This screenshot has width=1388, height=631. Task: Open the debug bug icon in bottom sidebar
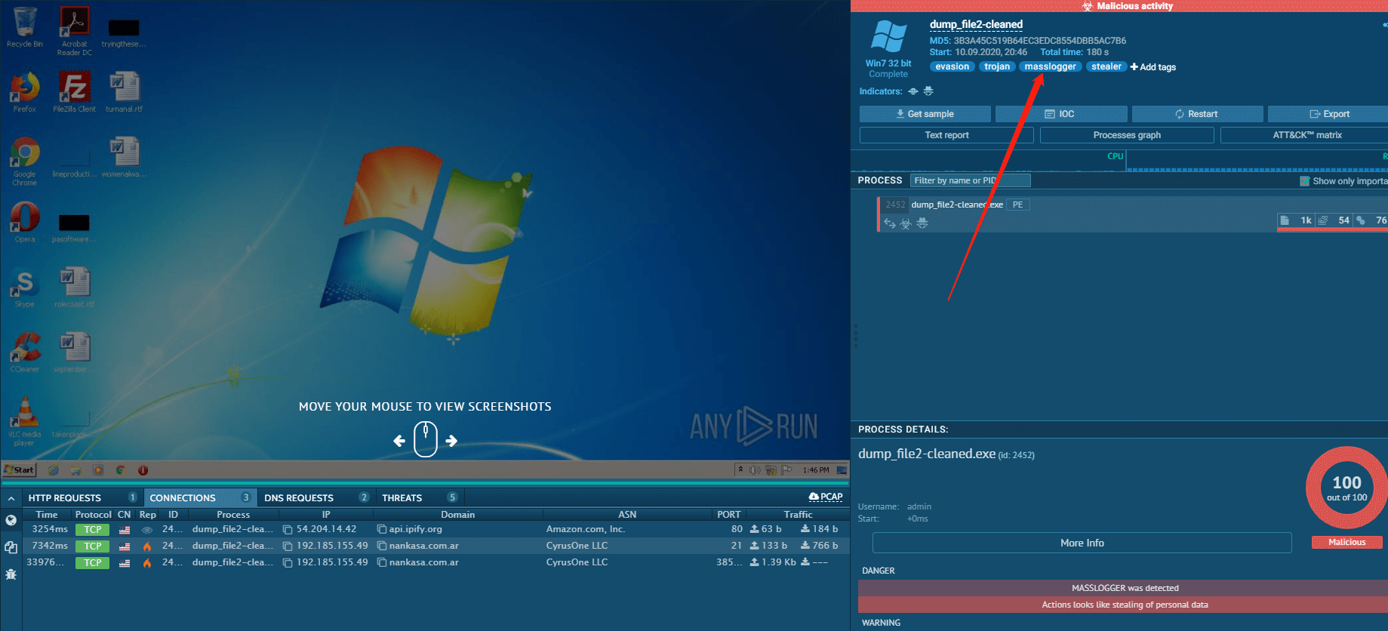(x=11, y=574)
